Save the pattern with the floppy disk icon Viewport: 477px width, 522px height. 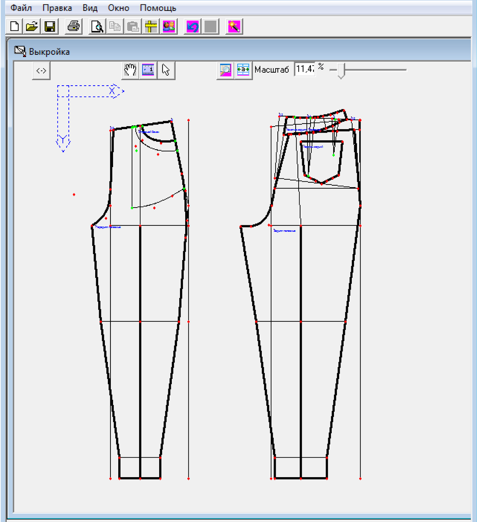coord(50,27)
